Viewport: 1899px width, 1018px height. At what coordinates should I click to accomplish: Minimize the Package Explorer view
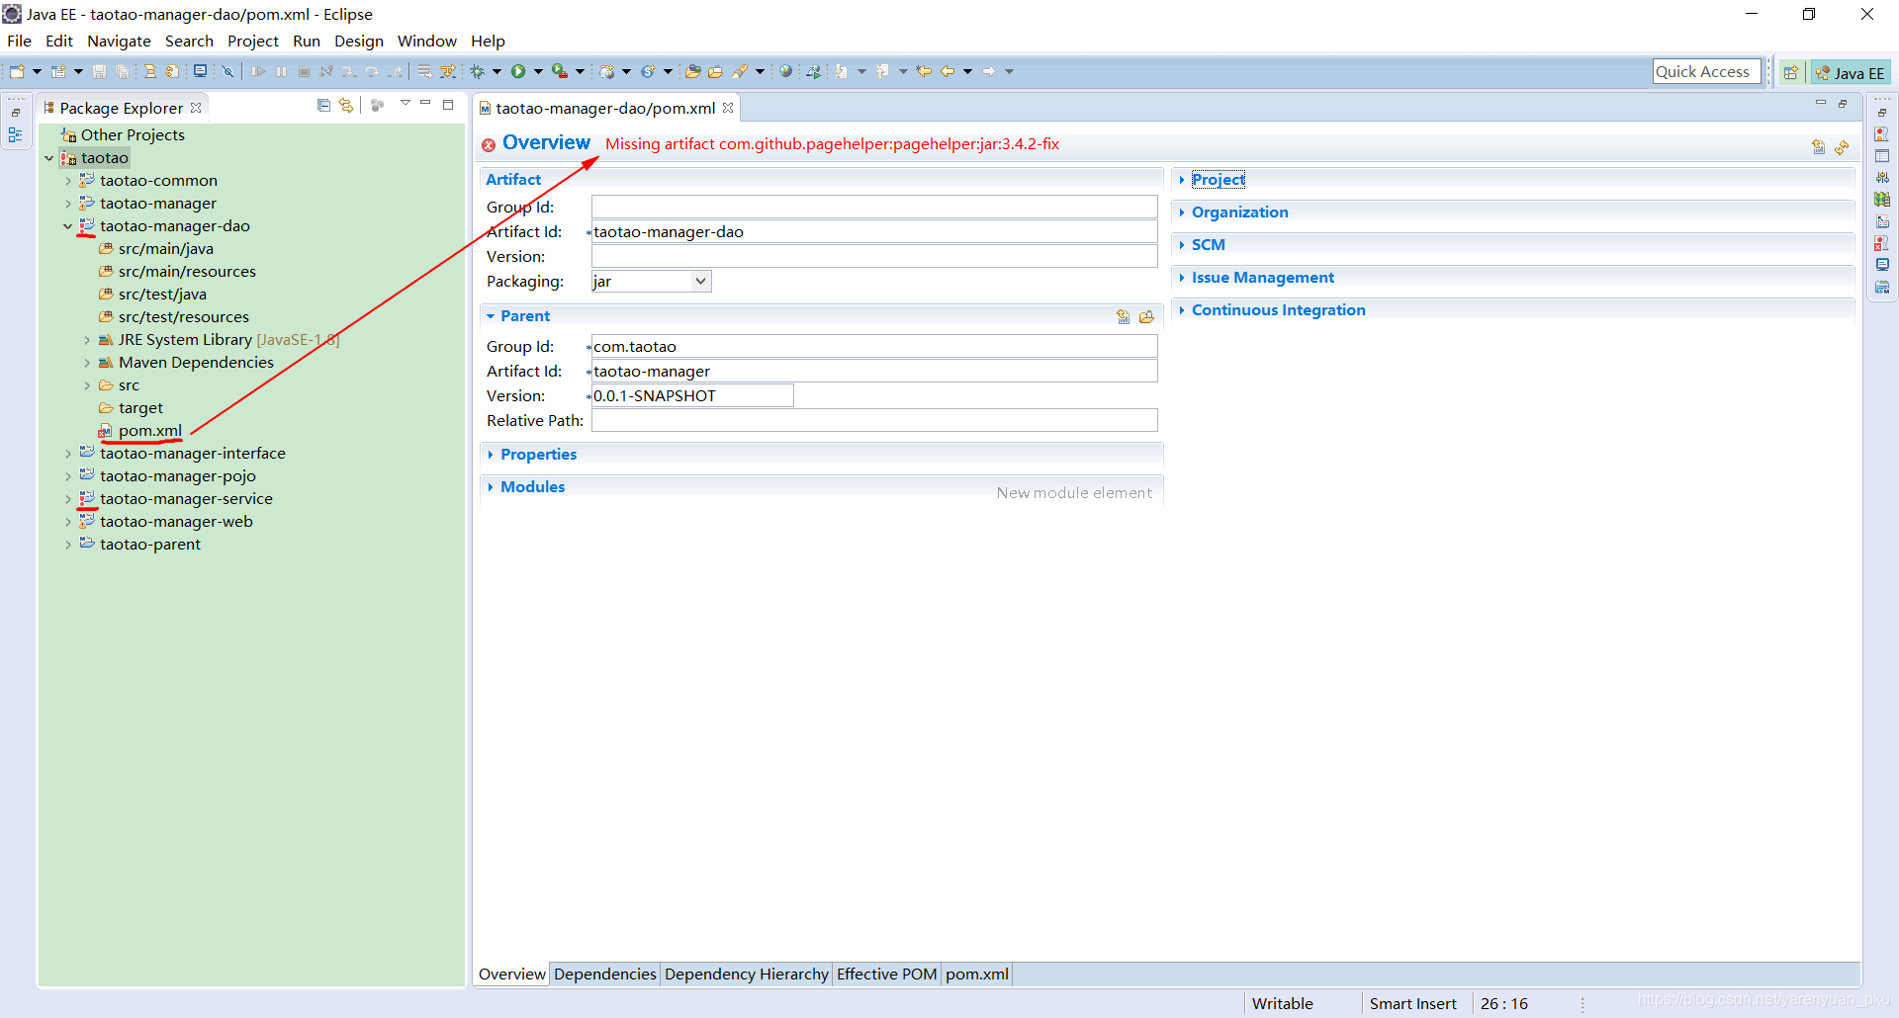[425, 103]
